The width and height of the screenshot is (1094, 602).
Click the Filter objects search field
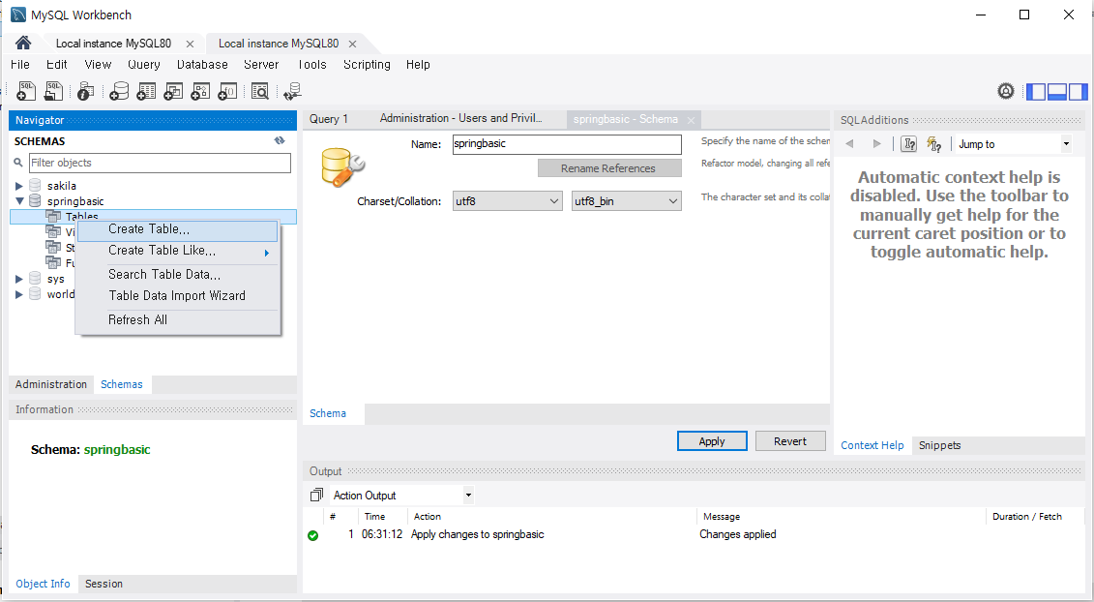(x=160, y=163)
